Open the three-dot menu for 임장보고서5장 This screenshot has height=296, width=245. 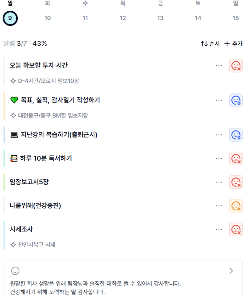coord(219,182)
